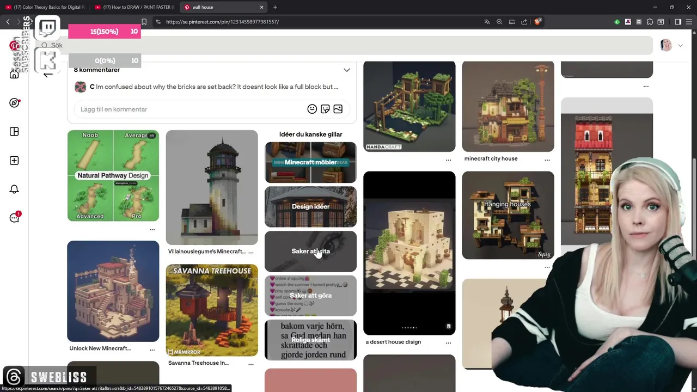The width and height of the screenshot is (697, 392).
Task: Open the Savanna Treehouse pin image
Action: coord(212,310)
